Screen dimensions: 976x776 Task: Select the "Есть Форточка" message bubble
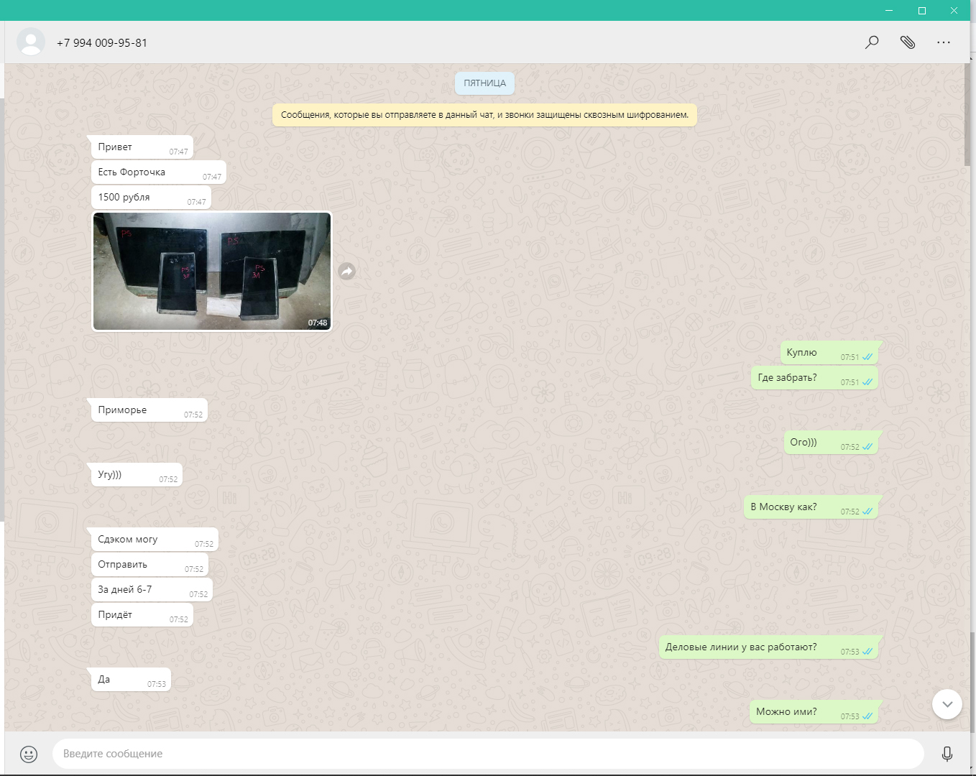[158, 172]
